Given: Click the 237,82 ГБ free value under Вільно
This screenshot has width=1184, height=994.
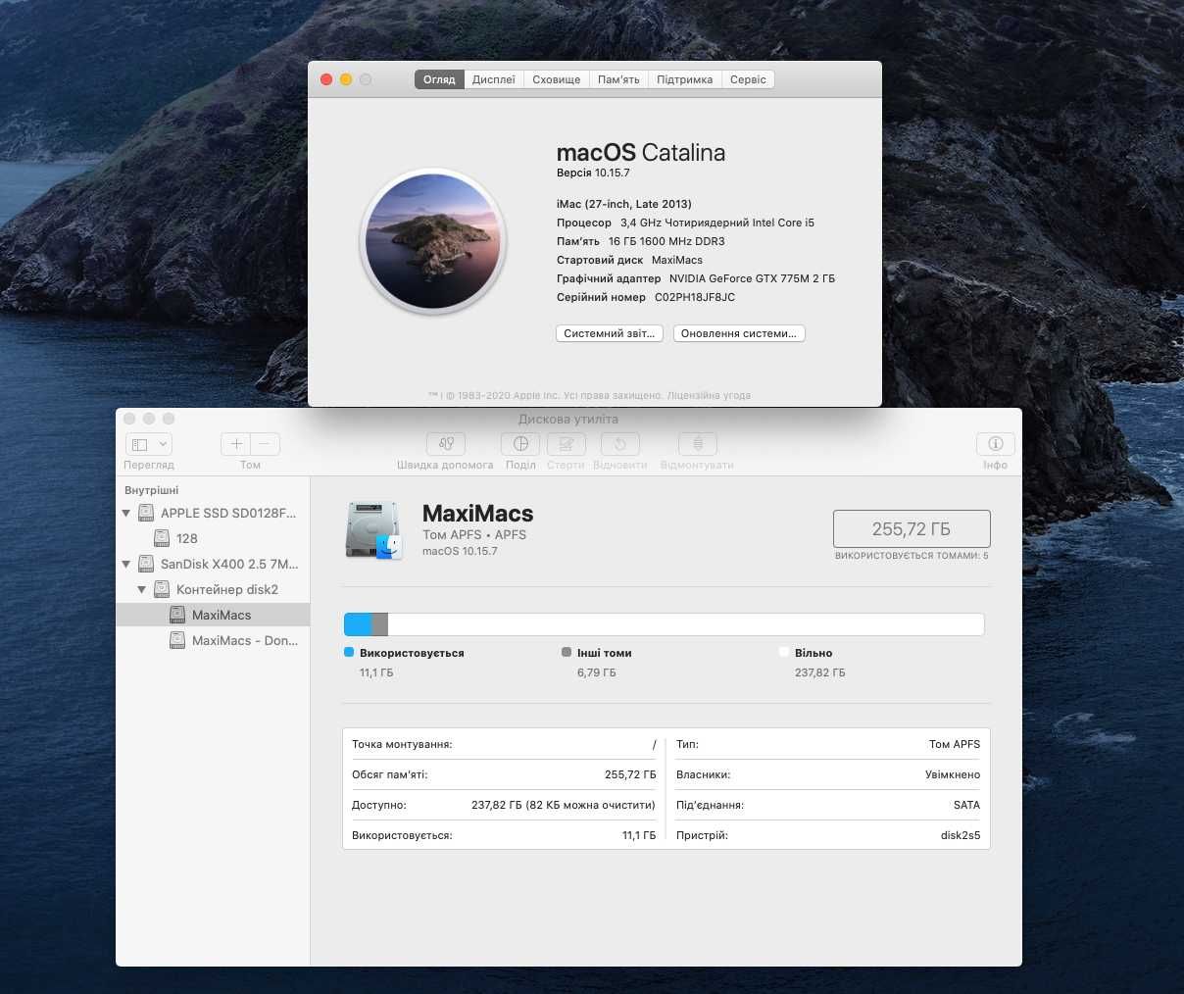Looking at the screenshot, I should (x=819, y=672).
